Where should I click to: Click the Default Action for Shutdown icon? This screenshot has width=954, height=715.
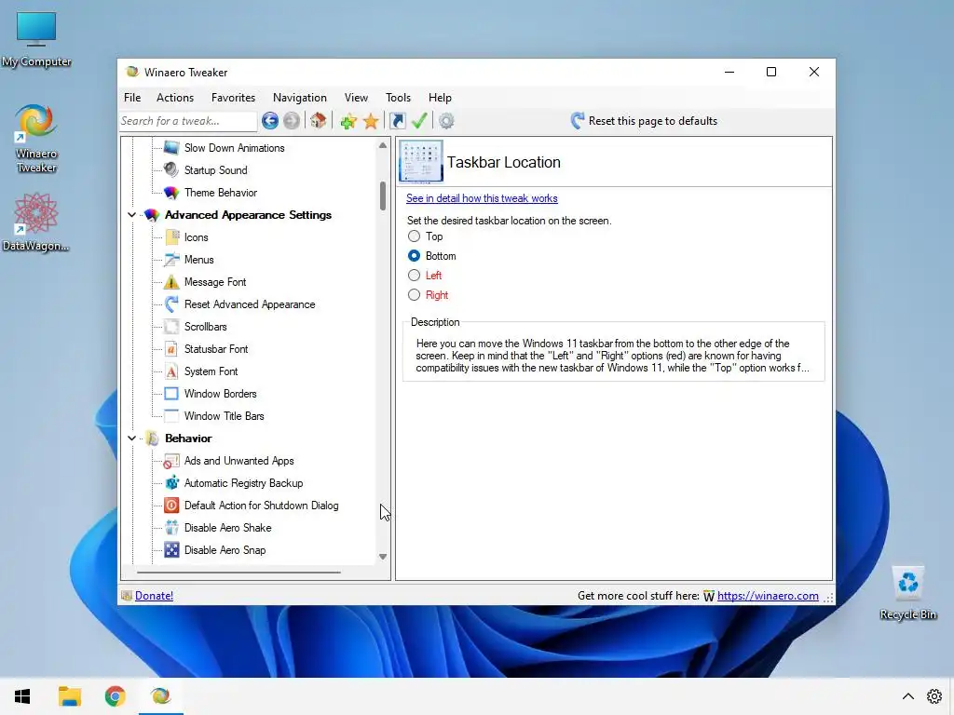[x=171, y=506]
